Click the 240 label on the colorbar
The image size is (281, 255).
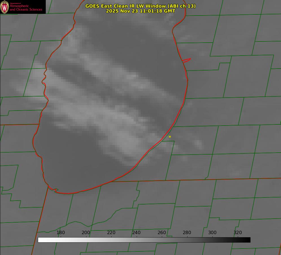(x=136, y=232)
